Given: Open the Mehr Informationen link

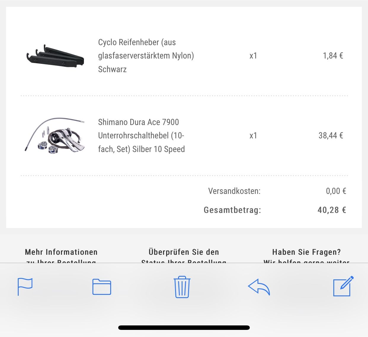Looking at the screenshot, I should click(61, 252).
